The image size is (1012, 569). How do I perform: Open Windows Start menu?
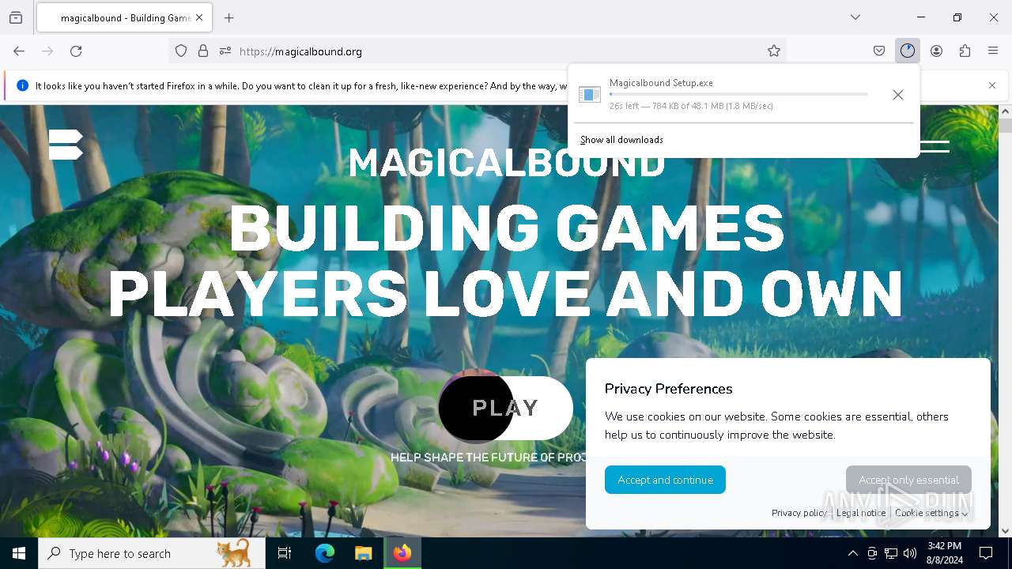point(19,553)
